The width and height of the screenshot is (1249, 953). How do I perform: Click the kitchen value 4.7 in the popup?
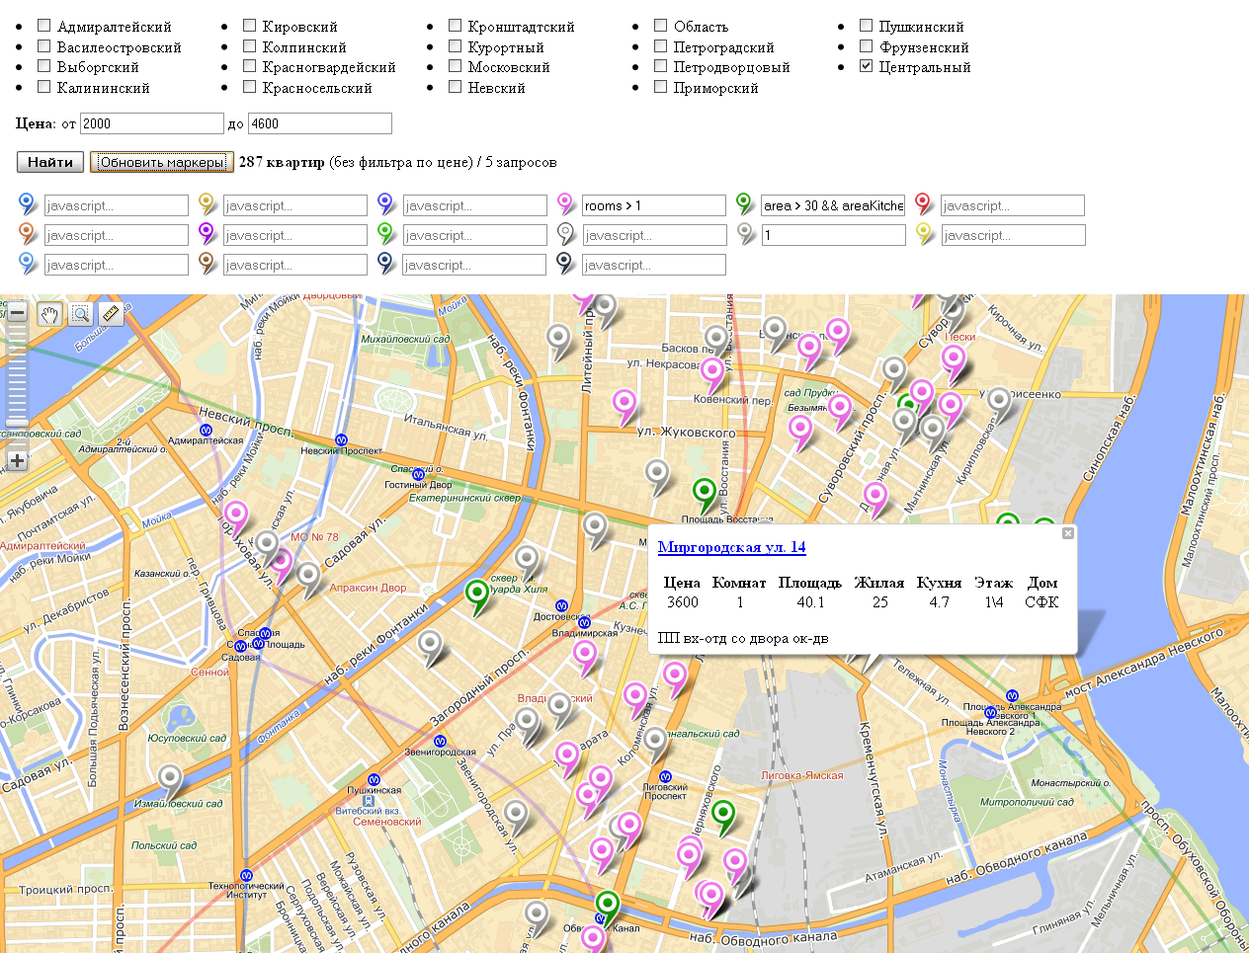[x=939, y=602]
